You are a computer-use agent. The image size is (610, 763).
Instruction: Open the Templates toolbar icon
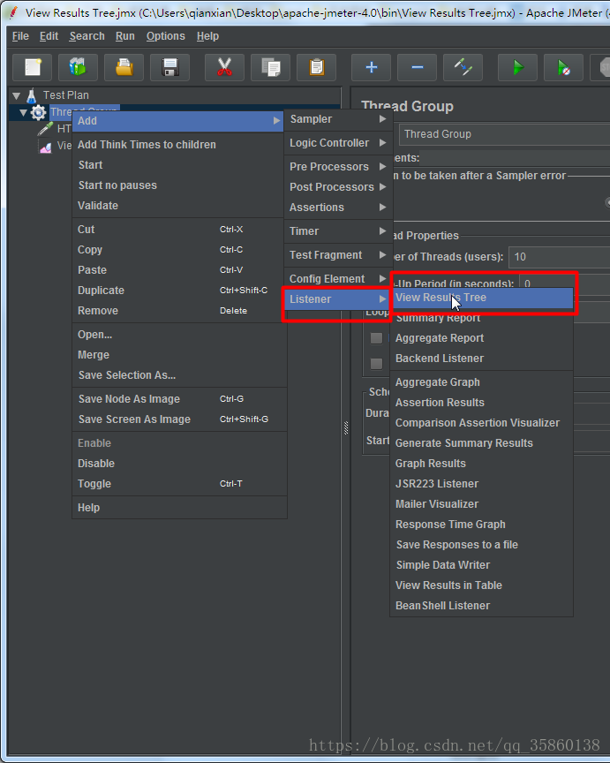(x=78, y=67)
